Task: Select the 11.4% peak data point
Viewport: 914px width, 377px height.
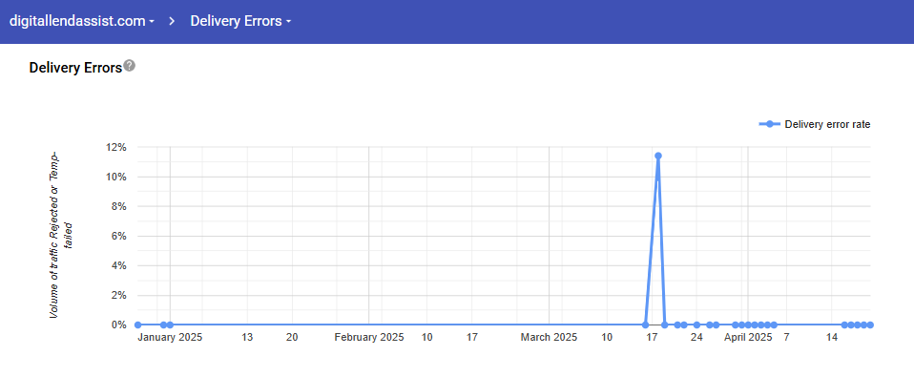Action: pyautogui.click(x=658, y=156)
